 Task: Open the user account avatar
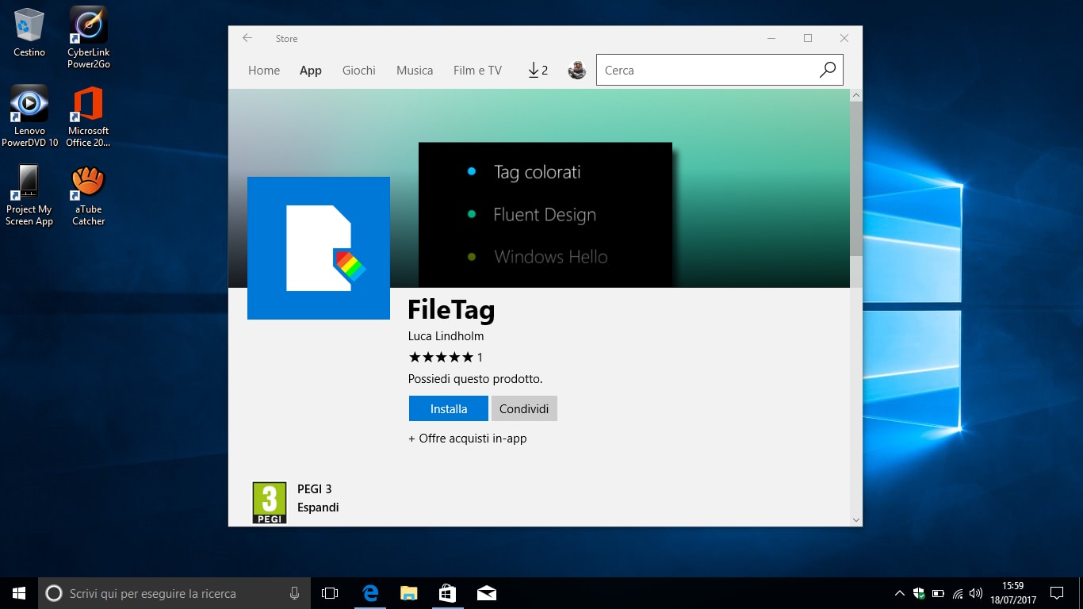(577, 71)
